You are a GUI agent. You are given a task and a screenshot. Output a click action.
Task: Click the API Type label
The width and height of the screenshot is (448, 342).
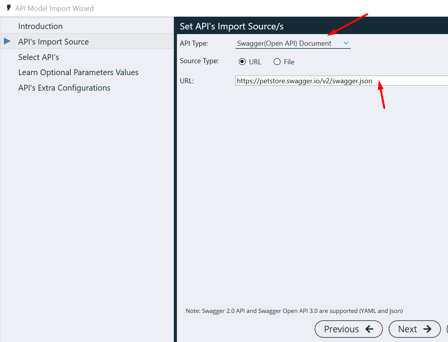pyautogui.click(x=194, y=43)
